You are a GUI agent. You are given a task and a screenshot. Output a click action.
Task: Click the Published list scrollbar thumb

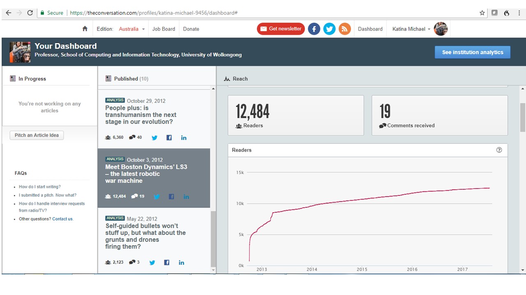pos(213,239)
